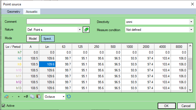Viewport: 196px width, 110px height.
Task: Toggle the Active checkbox
Action: pyautogui.click(x=4, y=106)
